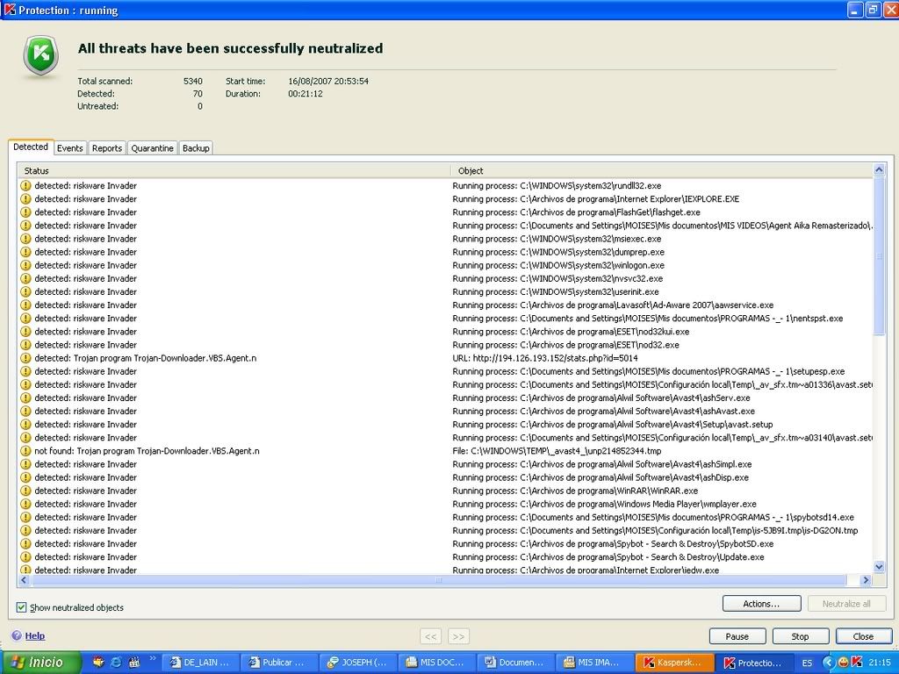Viewport: 899px width, 674px height.
Task: Sort the list by the Status column header
Action: pyautogui.click(x=234, y=171)
